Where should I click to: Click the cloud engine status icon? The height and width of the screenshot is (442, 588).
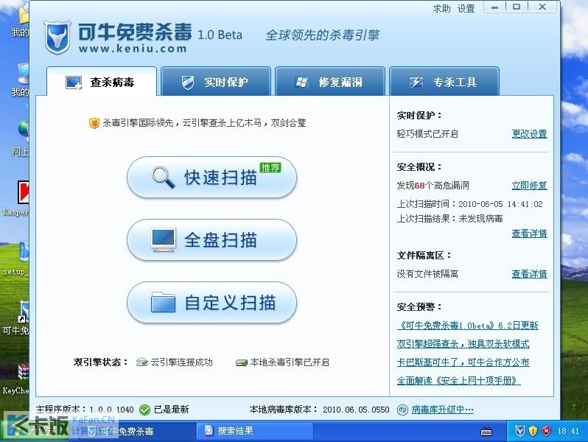[141, 362]
